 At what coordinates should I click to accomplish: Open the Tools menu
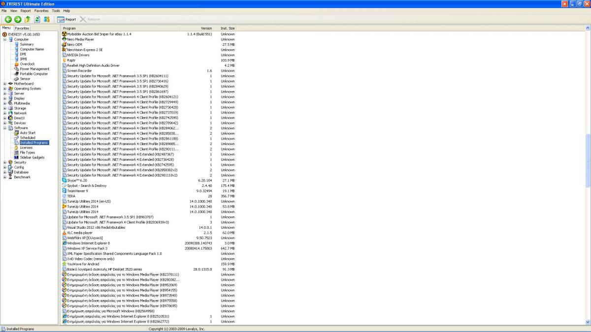click(56, 10)
